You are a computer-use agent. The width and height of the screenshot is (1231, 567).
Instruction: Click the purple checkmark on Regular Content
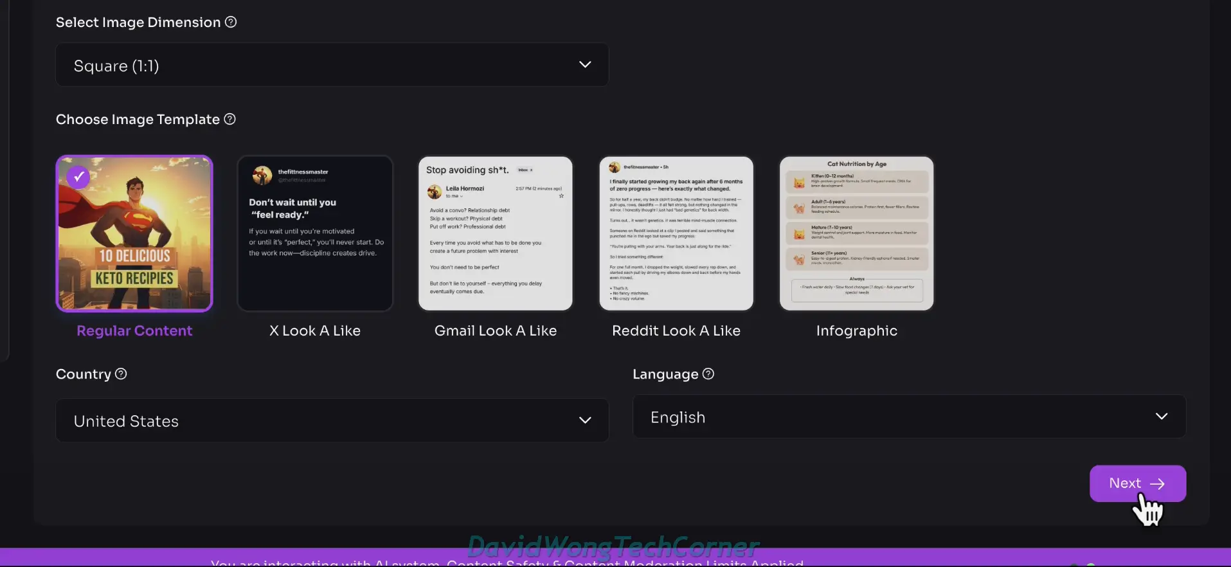point(78,176)
